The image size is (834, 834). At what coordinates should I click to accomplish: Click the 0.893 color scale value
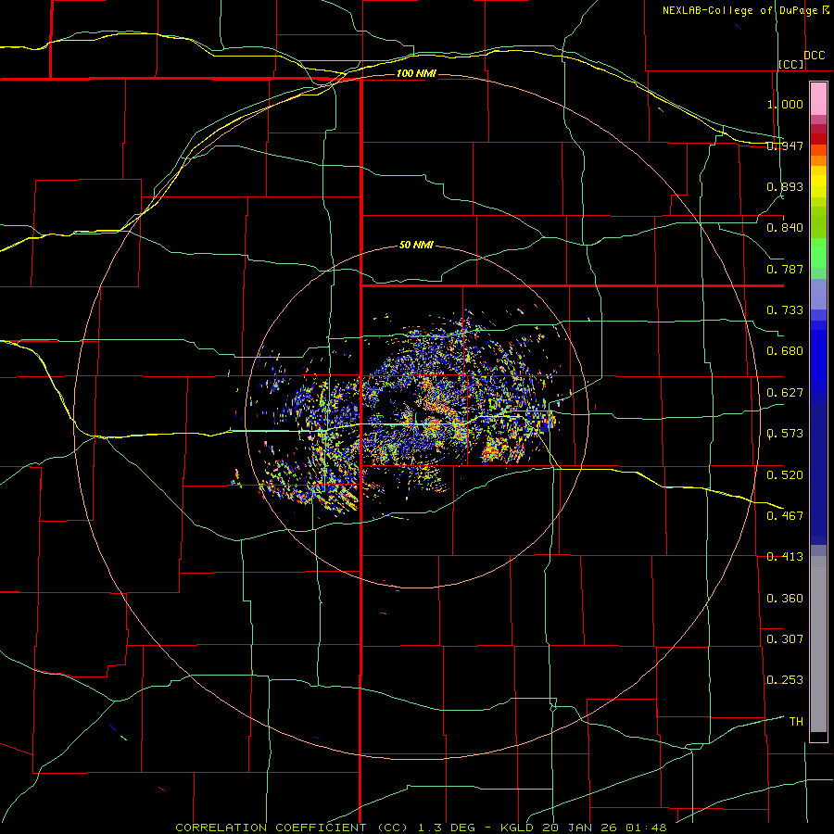coord(785,186)
